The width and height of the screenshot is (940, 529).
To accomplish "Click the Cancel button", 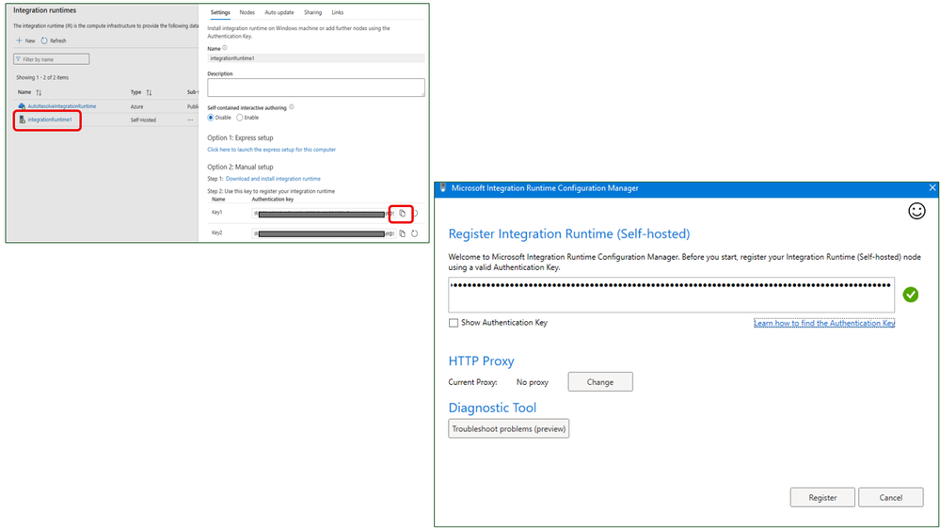I will (891, 498).
